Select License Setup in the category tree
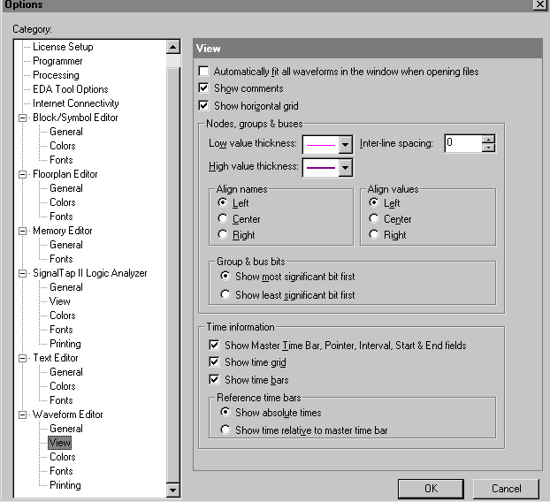The width and height of the screenshot is (550, 502). click(63, 47)
